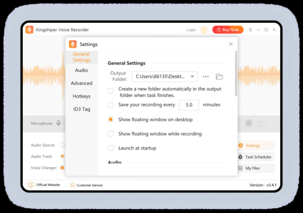
Task: Open the output folder icon
Action: [219, 77]
